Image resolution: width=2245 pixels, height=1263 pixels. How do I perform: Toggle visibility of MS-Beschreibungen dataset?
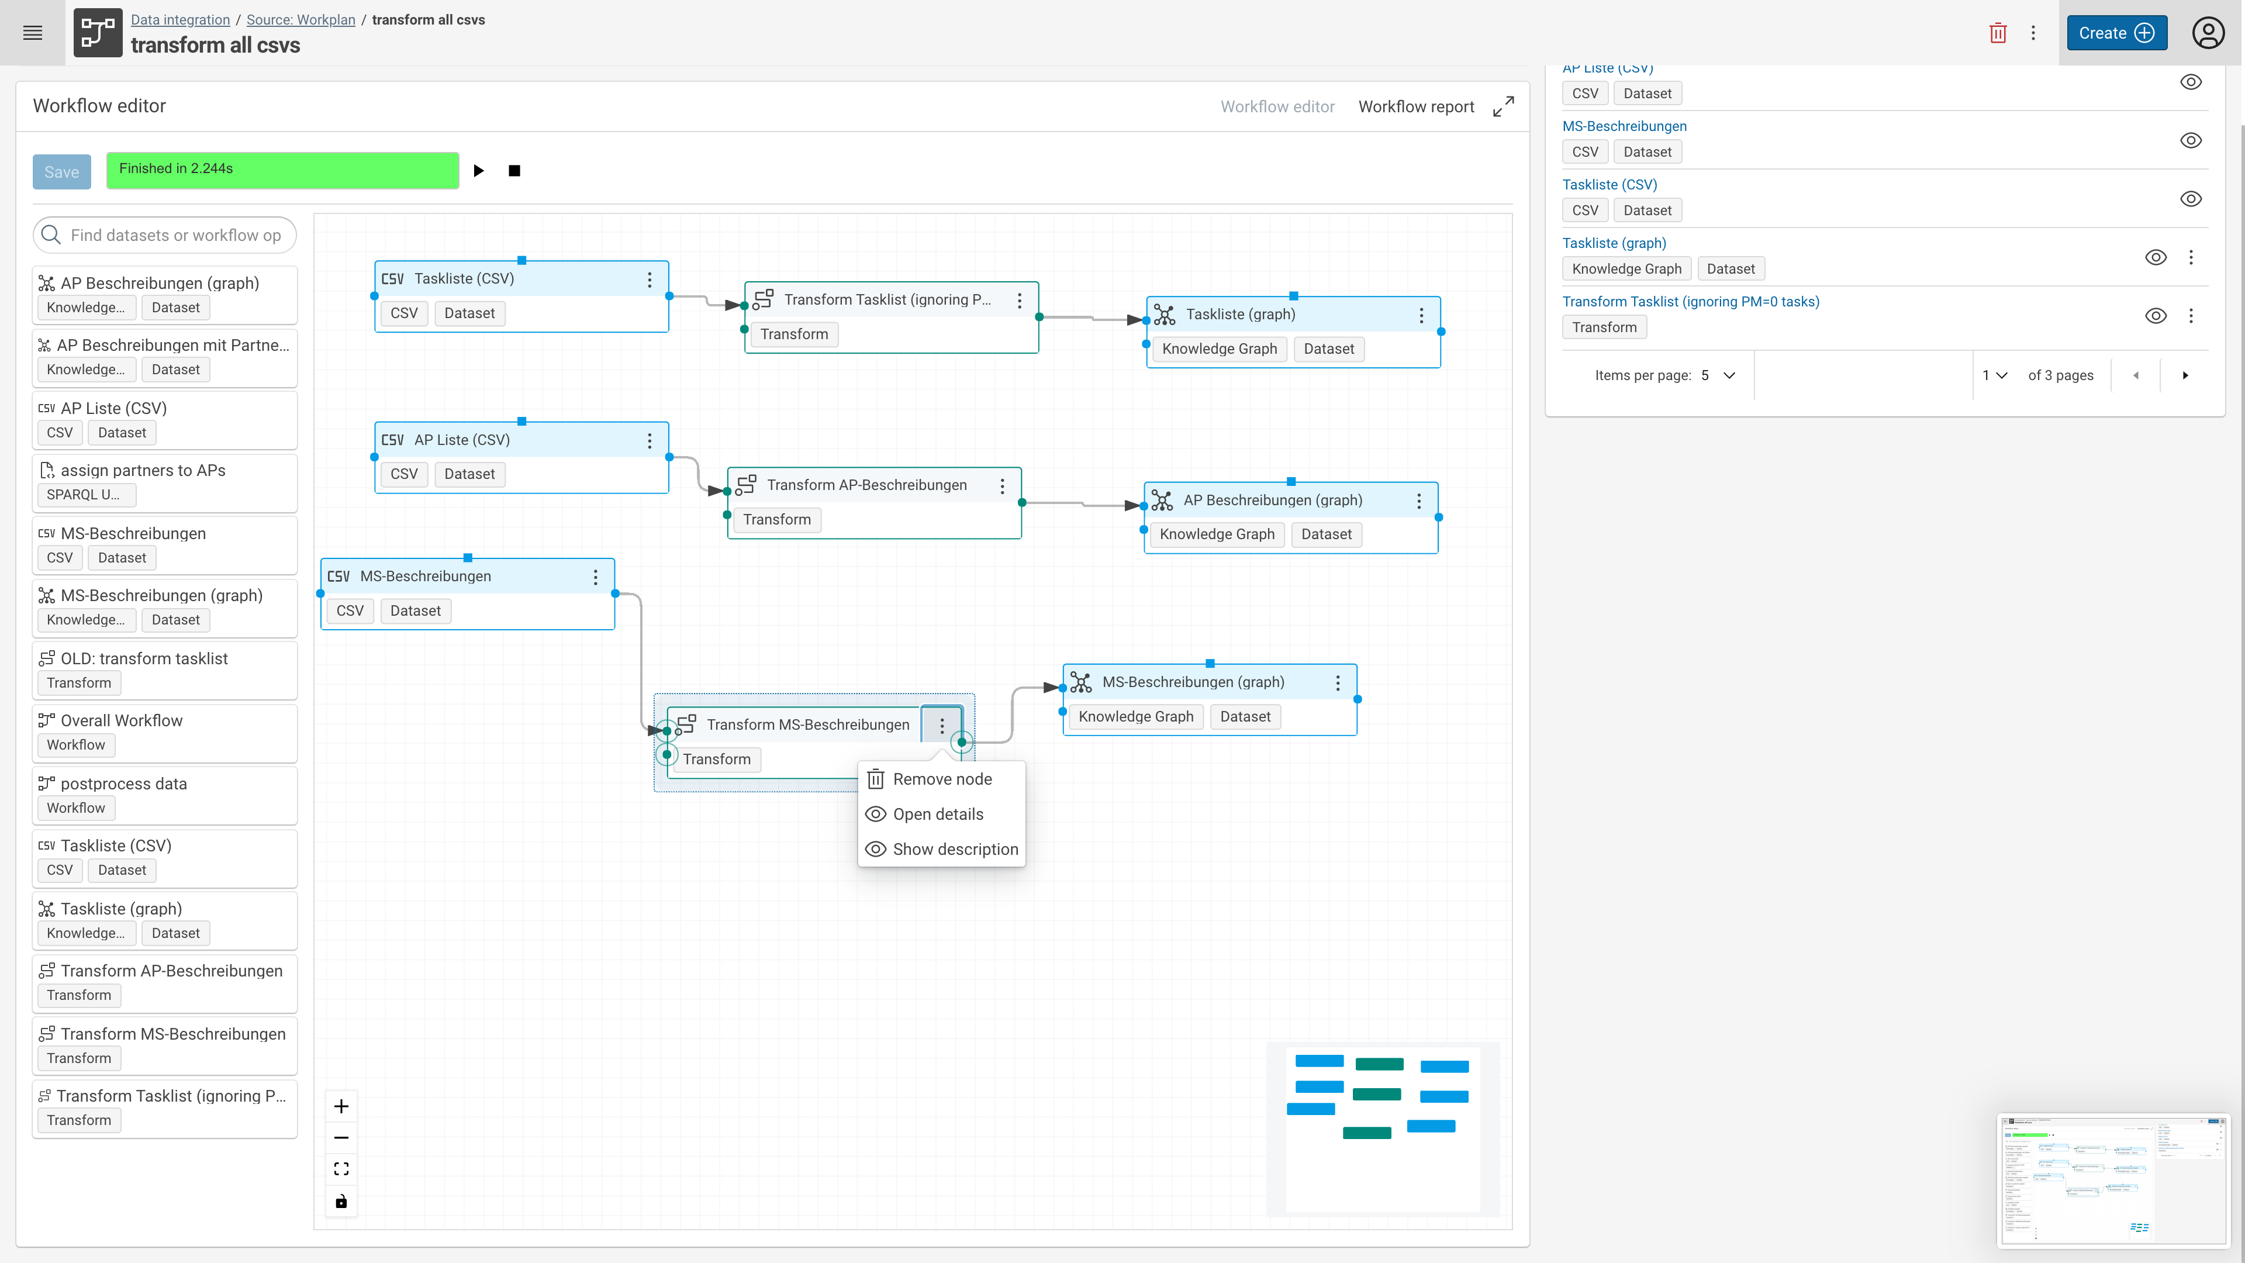click(x=2191, y=140)
